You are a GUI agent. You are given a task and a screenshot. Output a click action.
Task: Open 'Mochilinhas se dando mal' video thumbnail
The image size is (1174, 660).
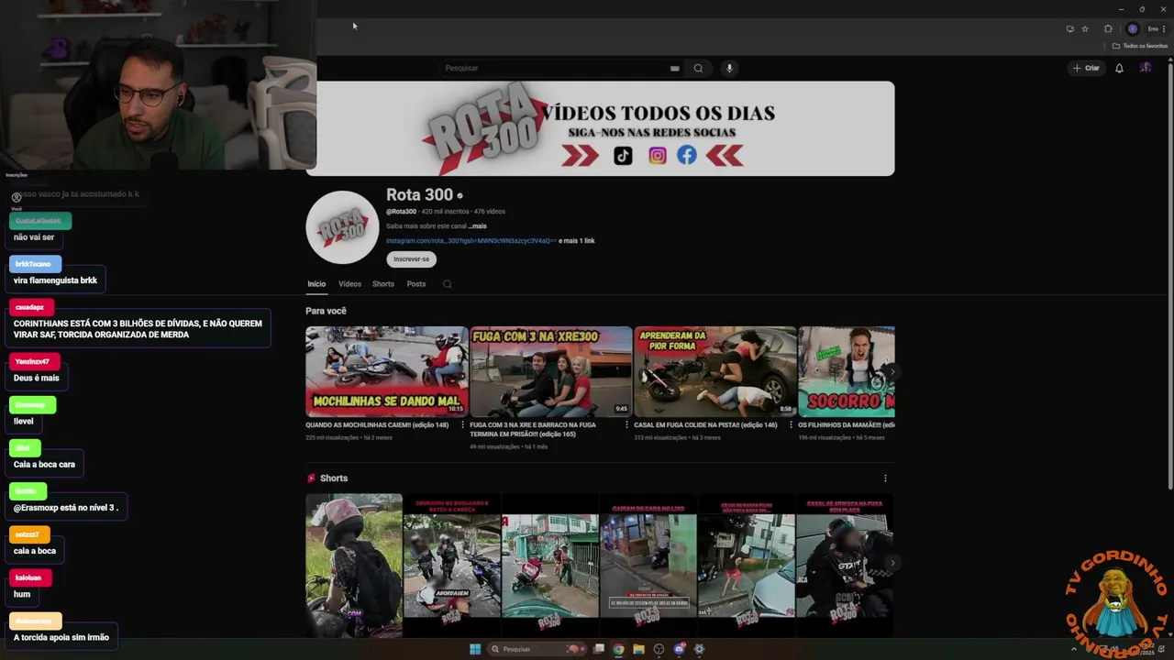pyautogui.click(x=387, y=371)
